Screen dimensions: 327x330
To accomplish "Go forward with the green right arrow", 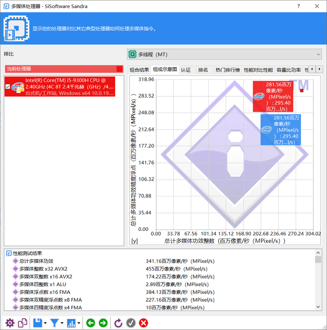I will click(103, 323).
